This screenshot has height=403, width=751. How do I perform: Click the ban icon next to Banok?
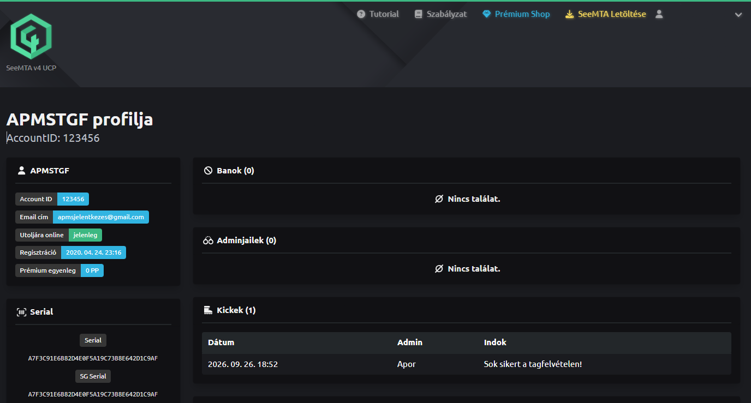tap(208, 171)
